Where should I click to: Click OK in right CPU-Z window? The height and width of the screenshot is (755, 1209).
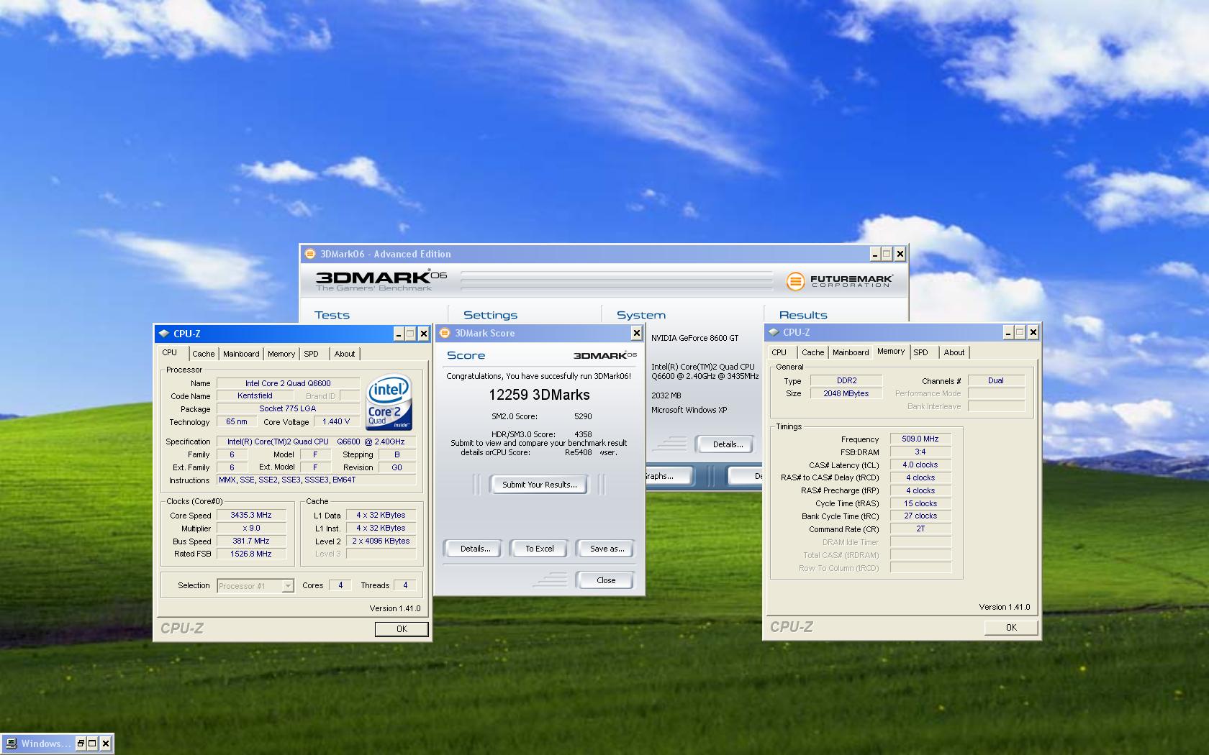tap(1011, 628)
